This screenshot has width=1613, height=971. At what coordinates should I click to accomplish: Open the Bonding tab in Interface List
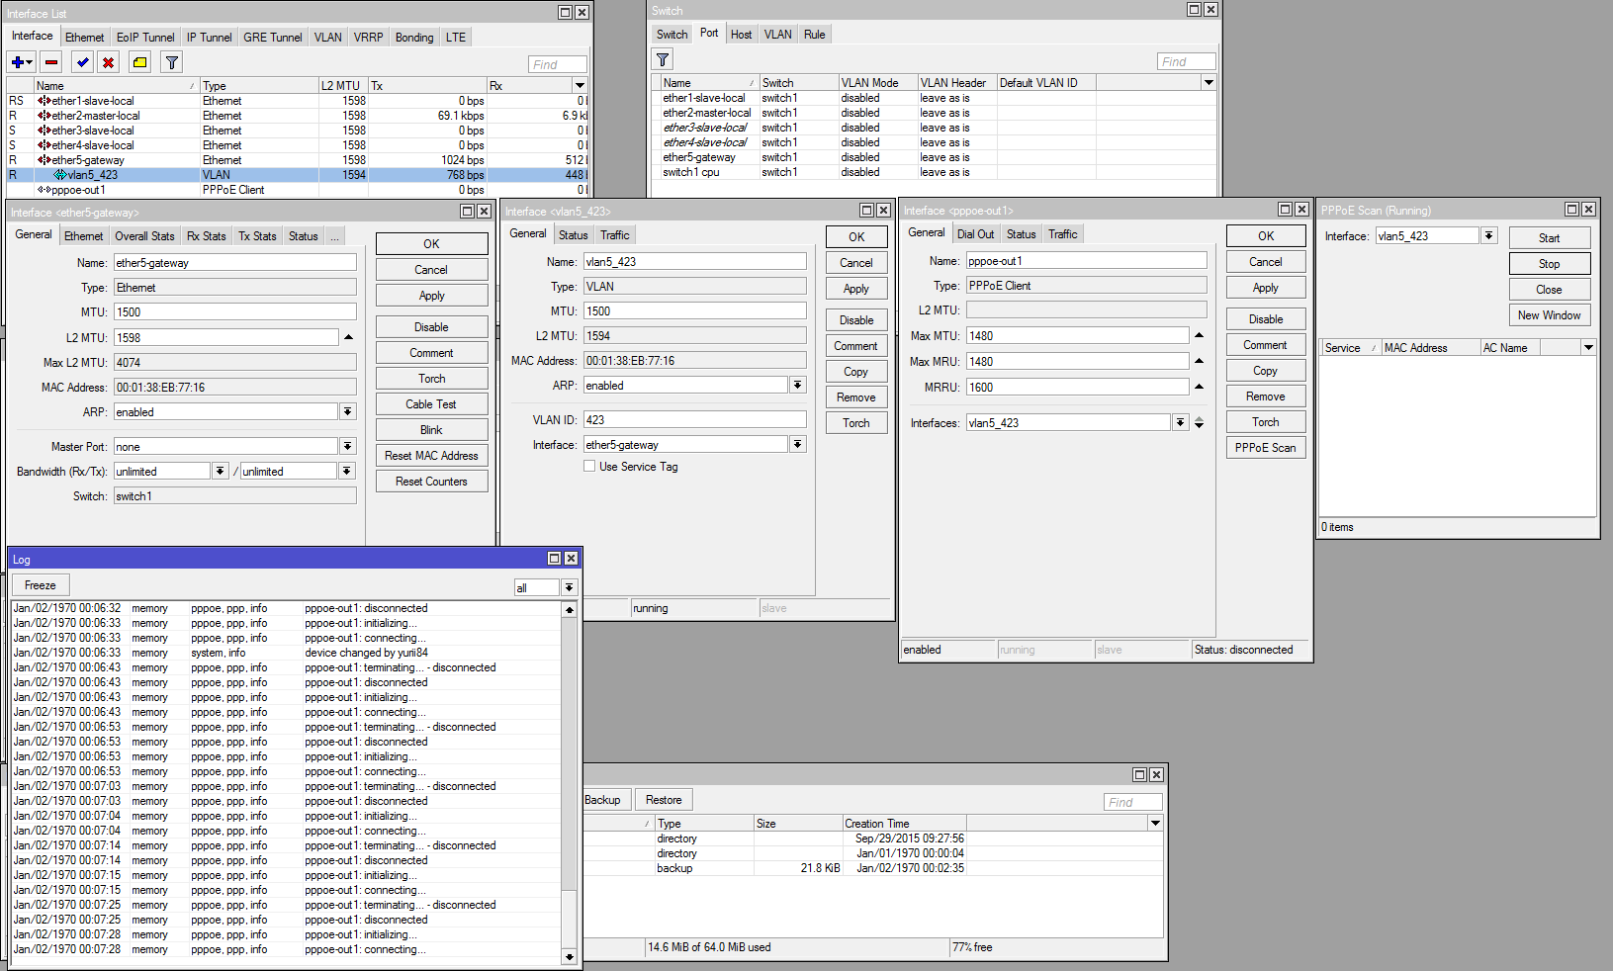coord(414,38)
